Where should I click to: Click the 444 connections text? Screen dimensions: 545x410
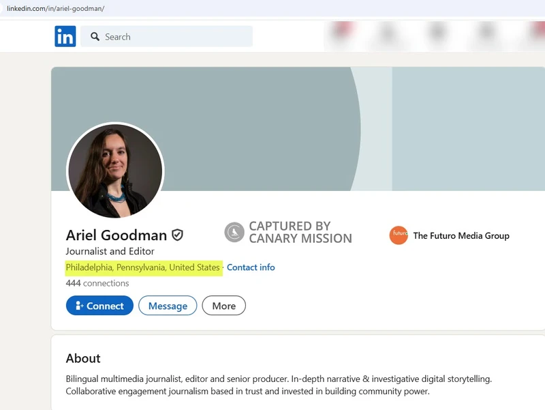[97, 283]
